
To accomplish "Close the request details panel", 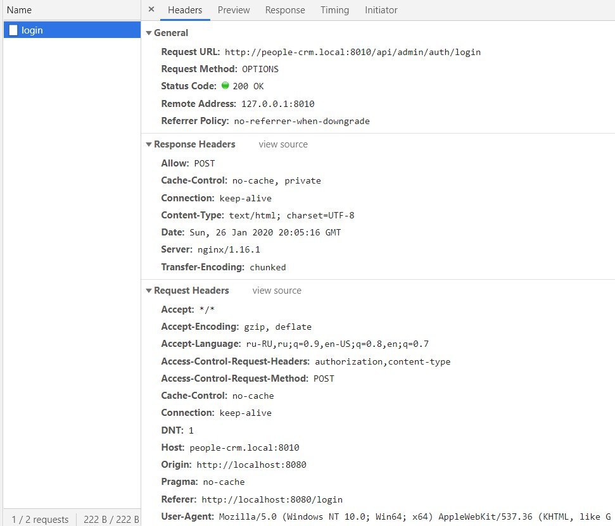I will [151, 9].
